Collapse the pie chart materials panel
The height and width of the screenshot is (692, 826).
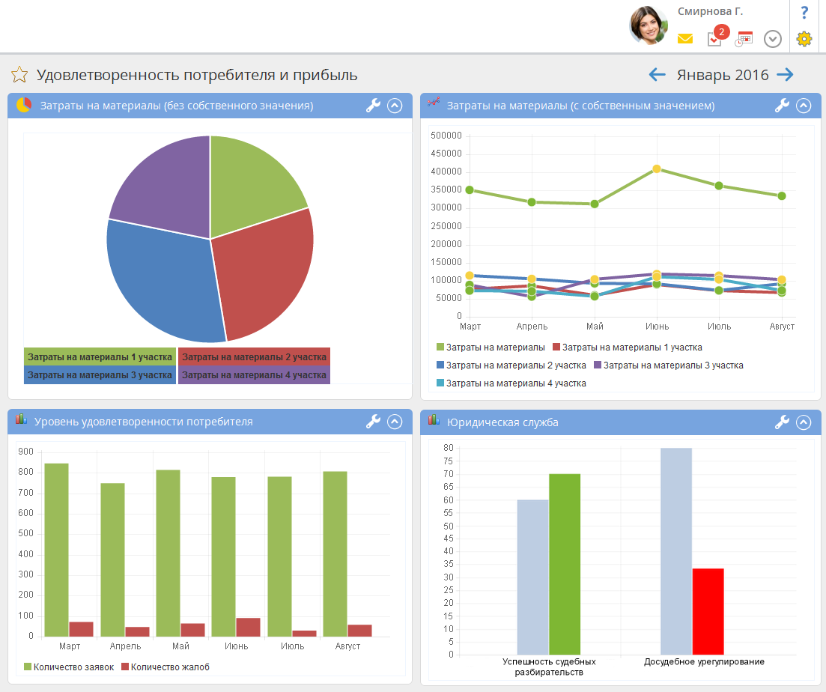click(x=395, y=106)
